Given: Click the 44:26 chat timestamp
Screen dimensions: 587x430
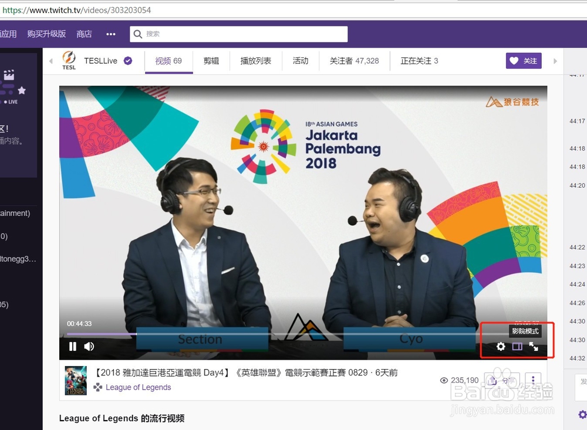Looking at the screenshot, I should 577,303.
